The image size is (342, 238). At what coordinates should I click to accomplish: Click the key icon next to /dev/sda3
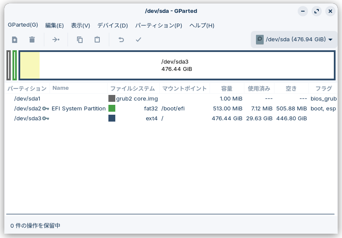tap(46, 119)
